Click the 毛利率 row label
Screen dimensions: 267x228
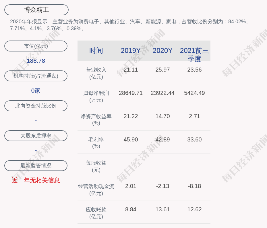click(96, 143)
